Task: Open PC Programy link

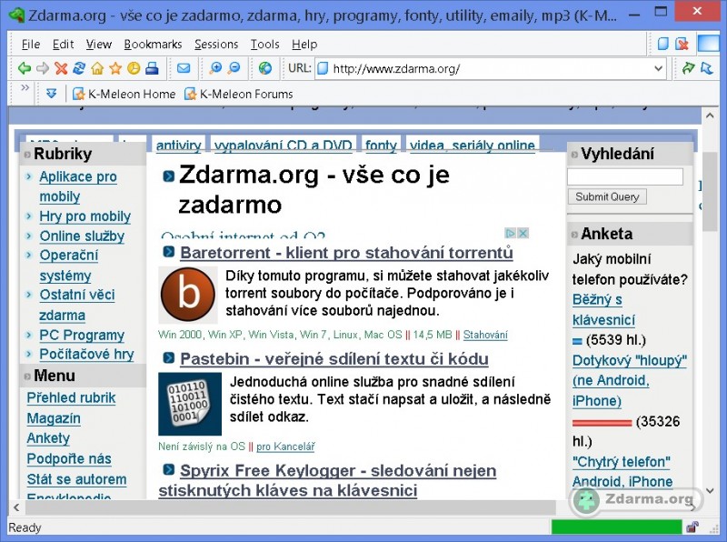Action: (82, 335)
